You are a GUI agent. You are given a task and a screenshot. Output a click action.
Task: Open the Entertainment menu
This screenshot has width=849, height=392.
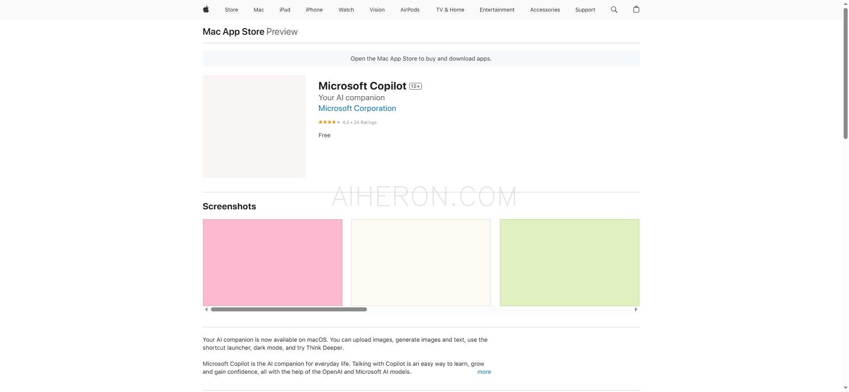pos(497,10)
